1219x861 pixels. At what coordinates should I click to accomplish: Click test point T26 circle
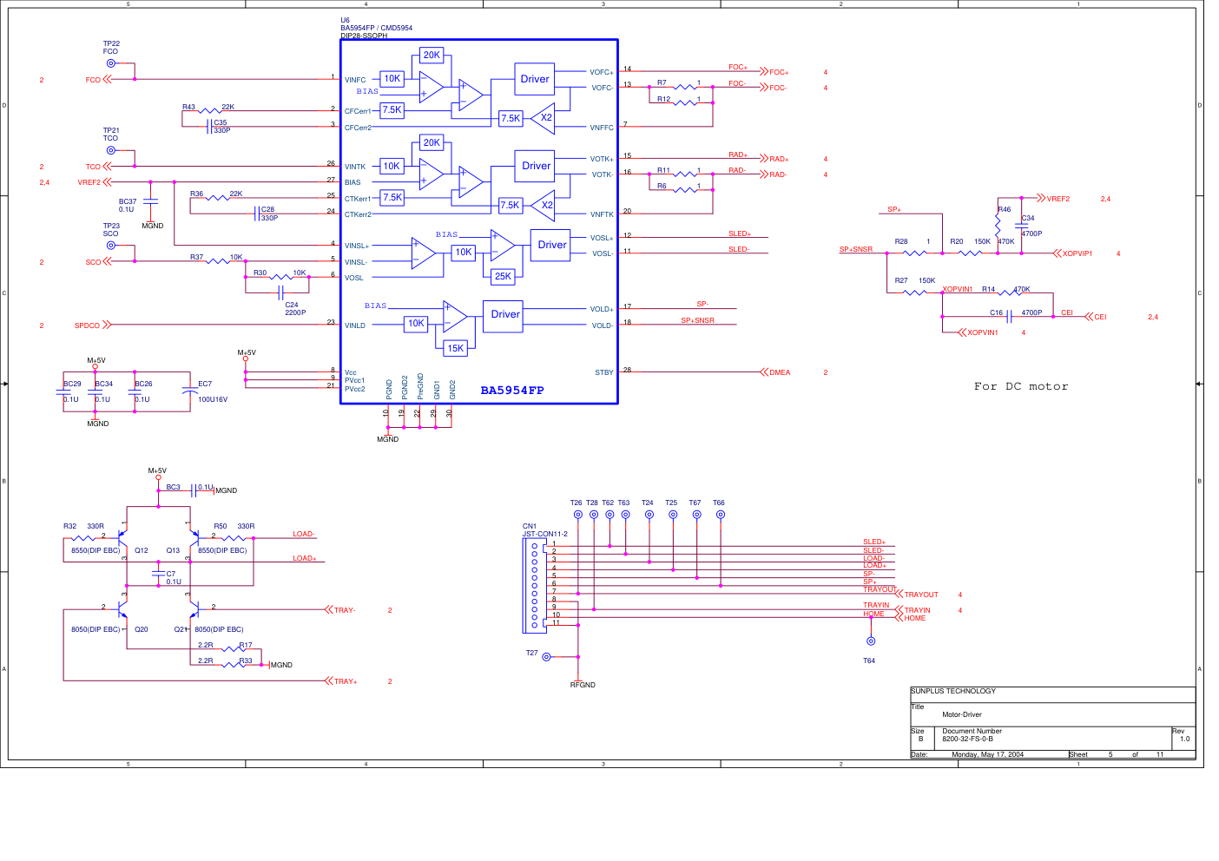[x=577, y=515]
